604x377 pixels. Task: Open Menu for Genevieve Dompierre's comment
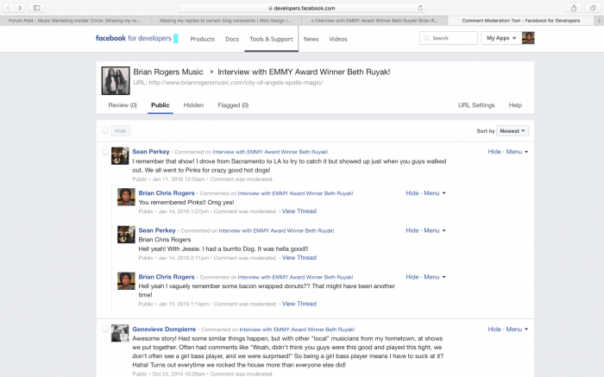coord(517,330)
